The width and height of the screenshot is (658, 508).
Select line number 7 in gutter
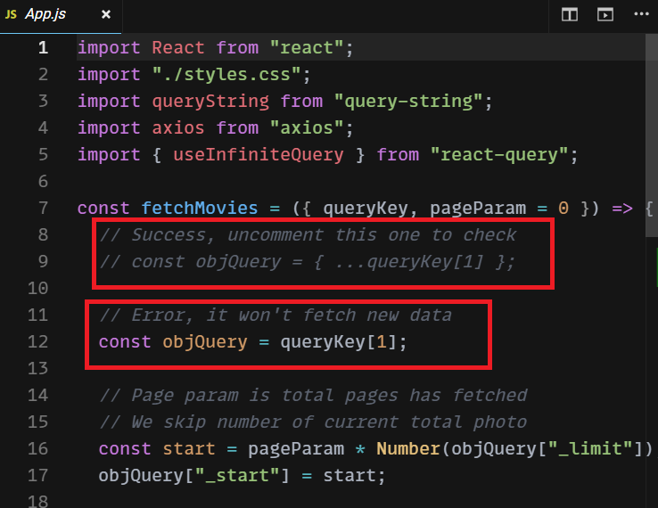pos(43,209)
